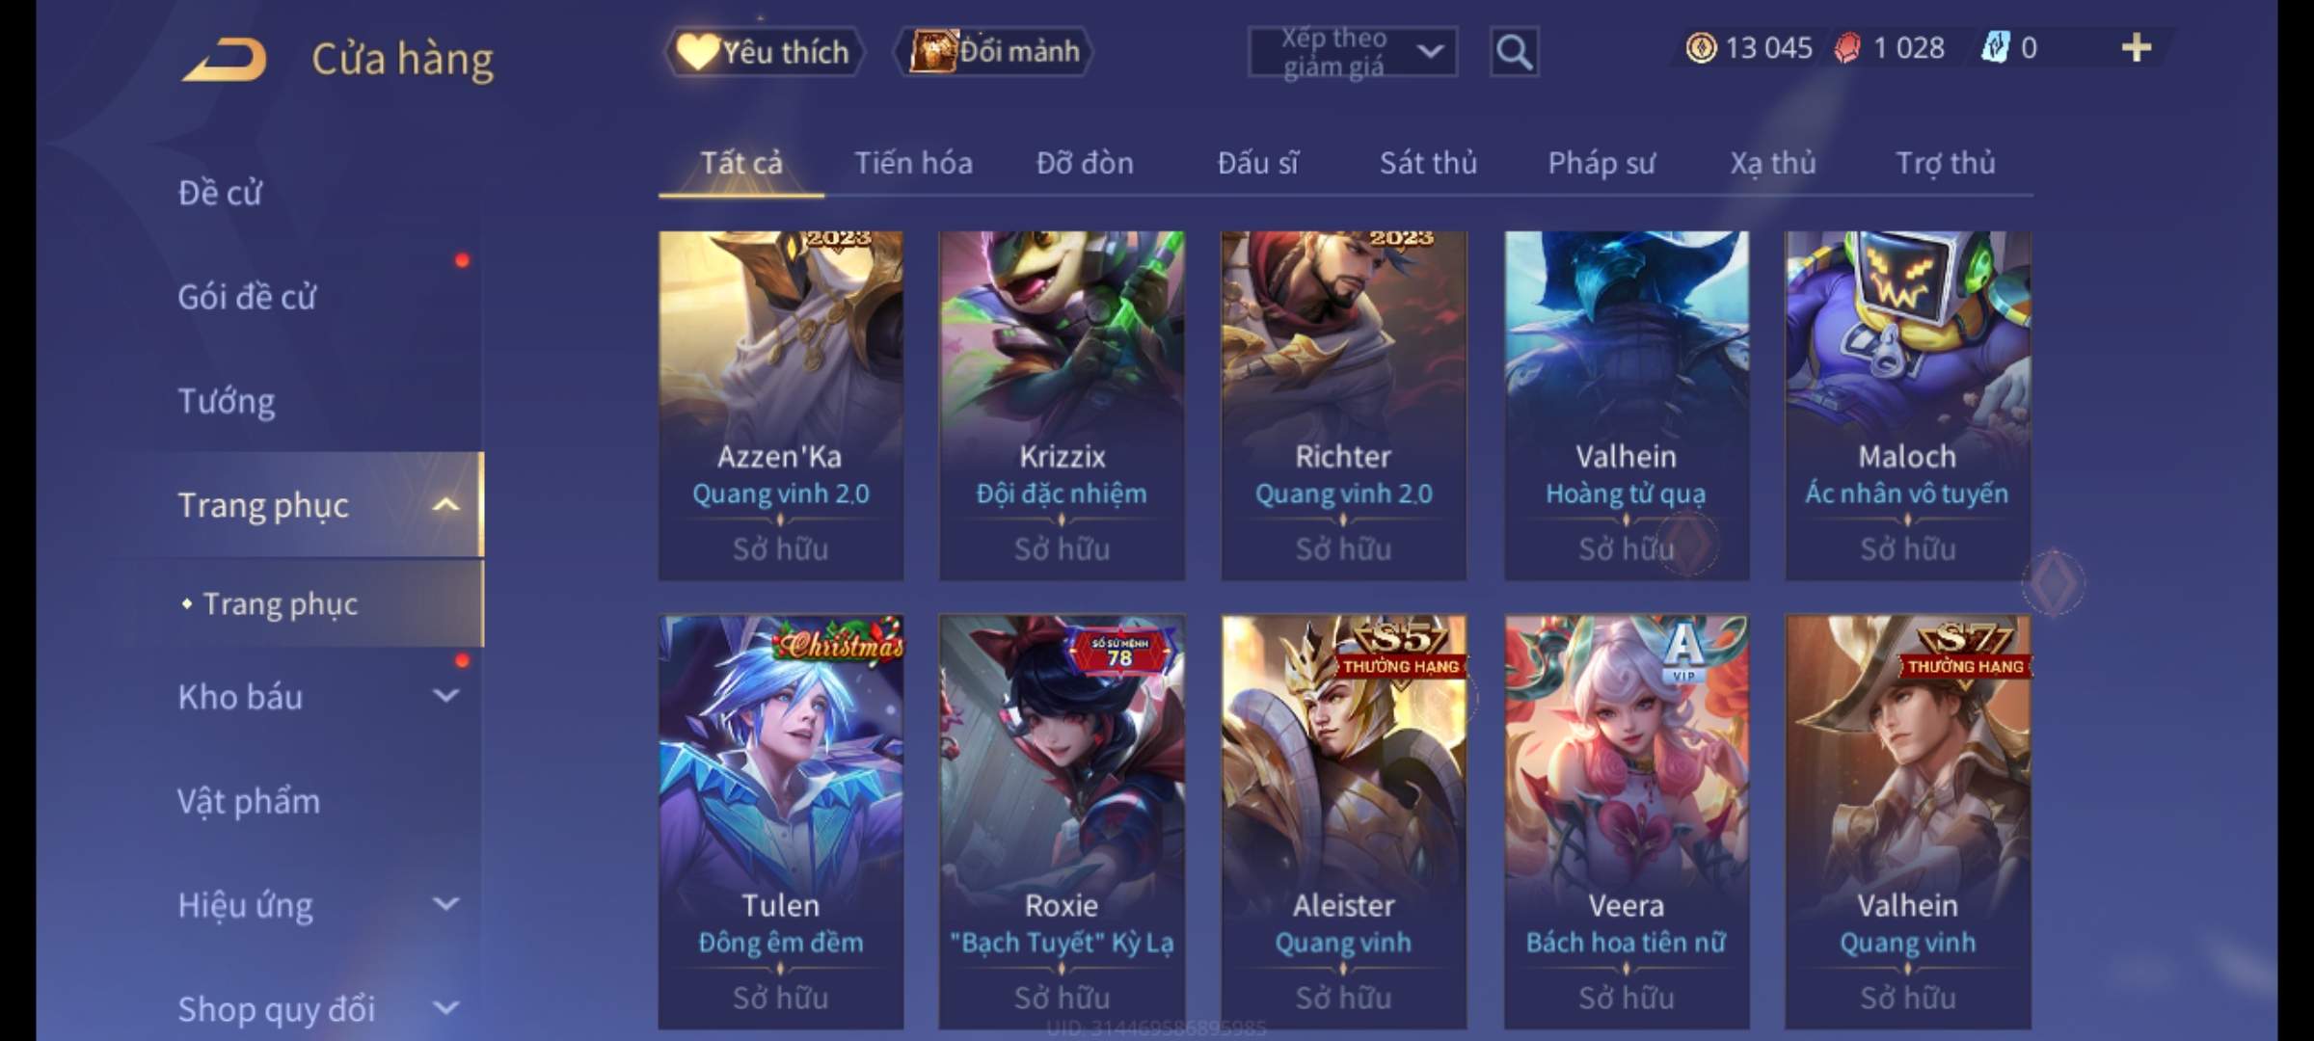Tap the back arrow icon
Viewport: 2314px width, 1041px height.
(x=225, y=60)
